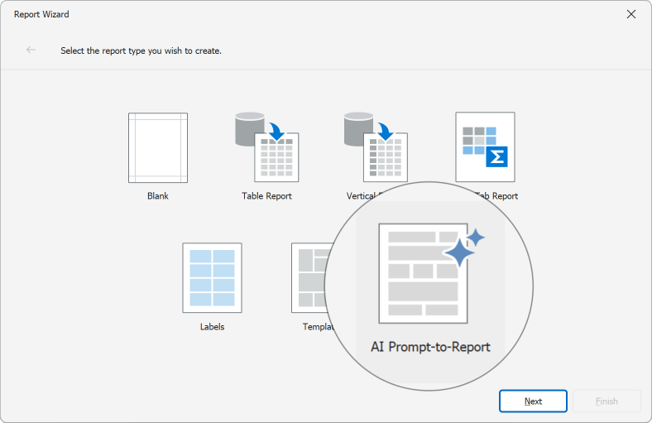Choose the Table Report database icon
The width and height of the screenshot is (652, 423).
(266, 147)
